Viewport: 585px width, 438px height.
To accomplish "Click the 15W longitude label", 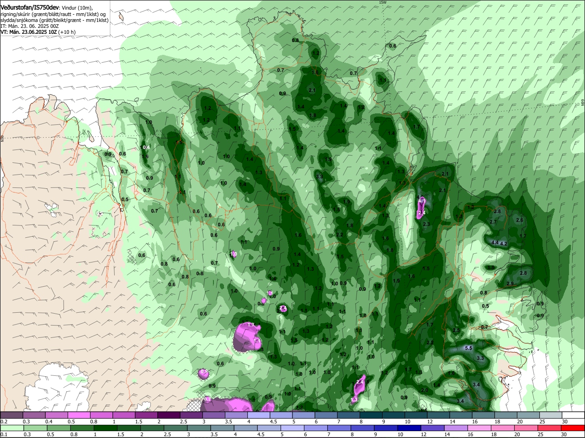I will click(383, 2).
